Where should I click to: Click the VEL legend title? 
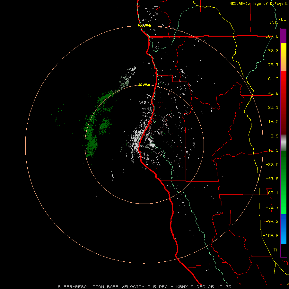282,19
